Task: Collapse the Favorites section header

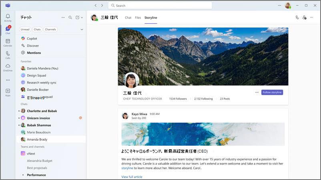Action: point(26,61)
